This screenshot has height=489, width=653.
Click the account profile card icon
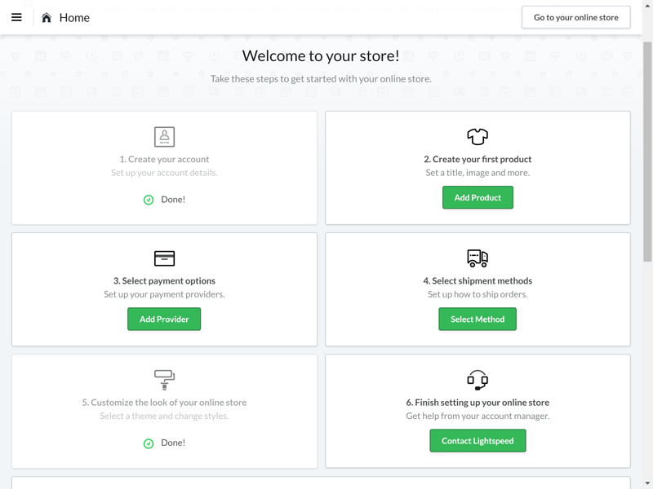(x=164, y=137)
